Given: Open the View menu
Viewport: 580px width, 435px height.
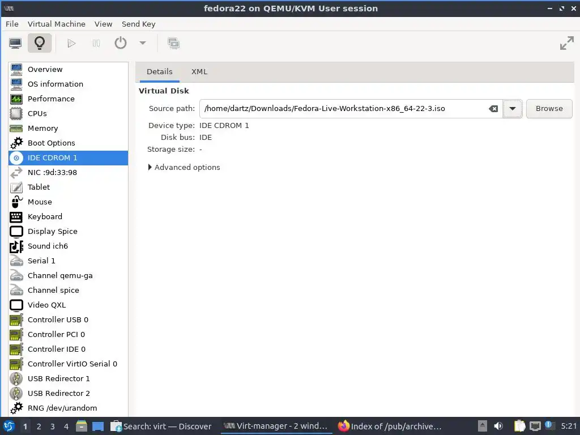Looking at the screenshot, I should pyautogui.click(x=103, y=24).
